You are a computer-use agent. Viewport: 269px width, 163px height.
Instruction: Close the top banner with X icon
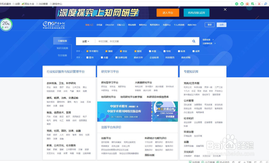tap(225, 9)
